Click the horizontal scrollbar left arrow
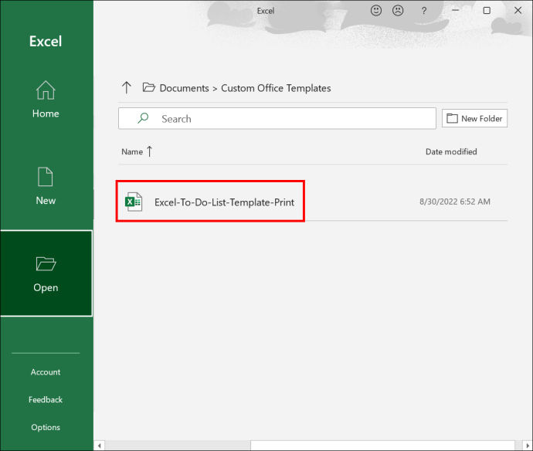This screenshot has width=533, height=451. pyautogui.click(x=99, y=446)
